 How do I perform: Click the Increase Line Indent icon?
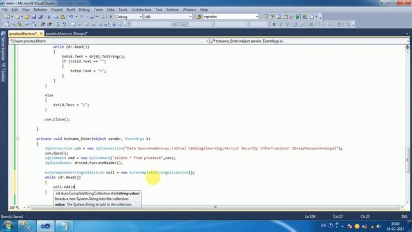[50, 24]
